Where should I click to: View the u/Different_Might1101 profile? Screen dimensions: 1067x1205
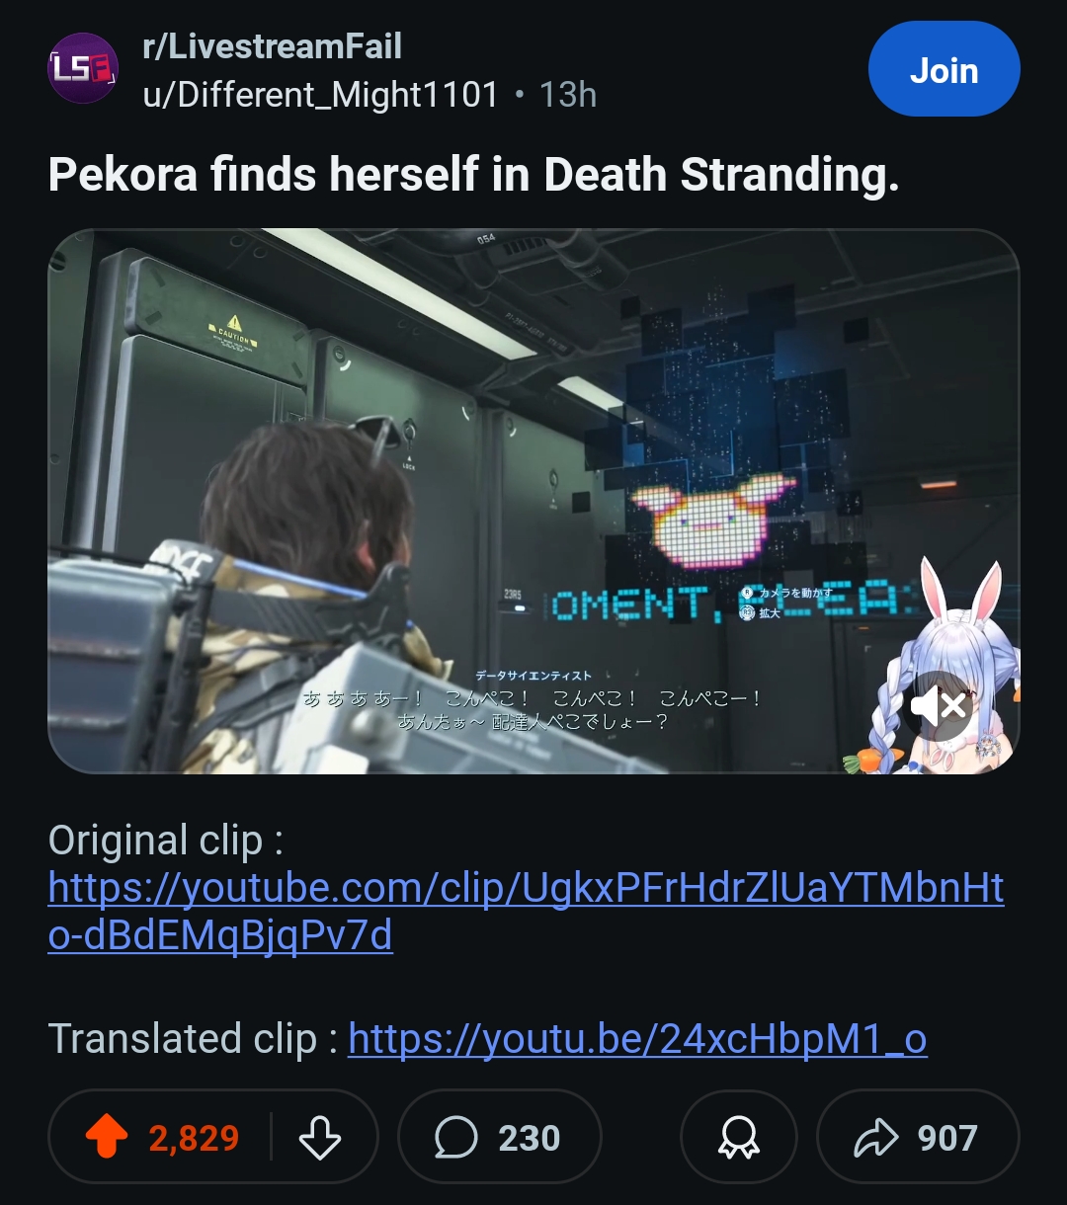click(321, 95)
